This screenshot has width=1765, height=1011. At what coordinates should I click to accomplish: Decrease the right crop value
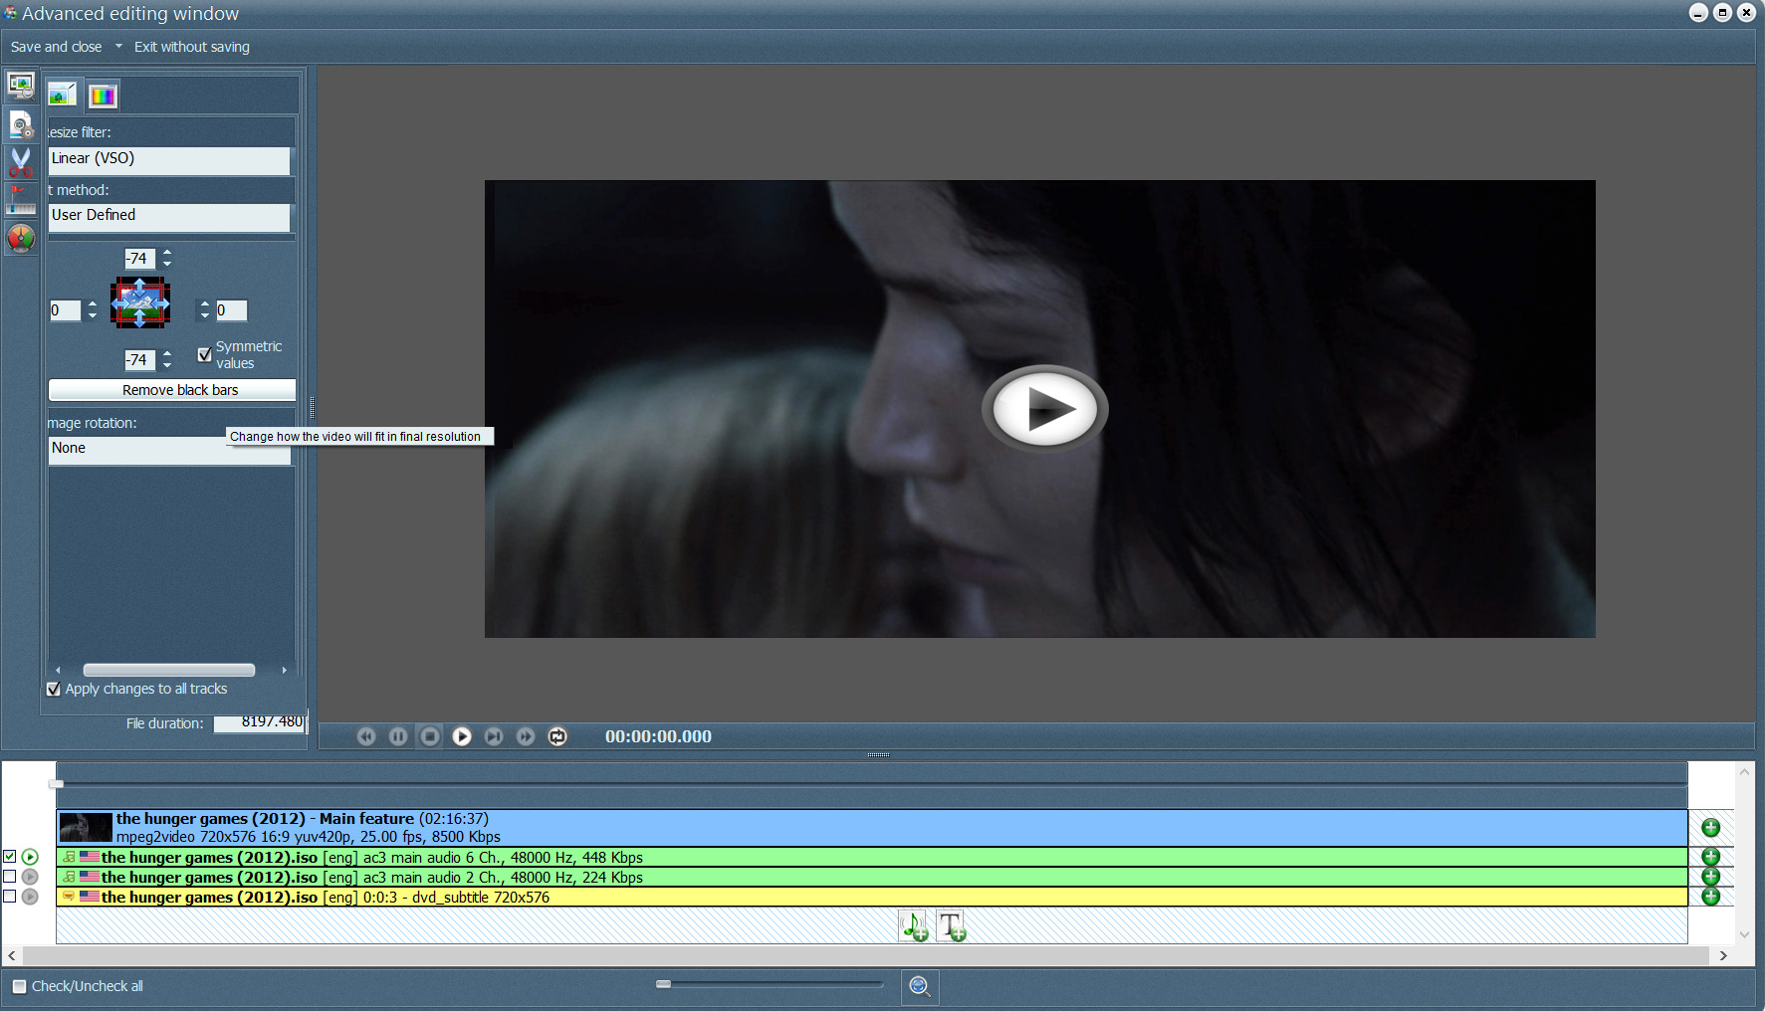pyautogui.click(x=204, y=316)
